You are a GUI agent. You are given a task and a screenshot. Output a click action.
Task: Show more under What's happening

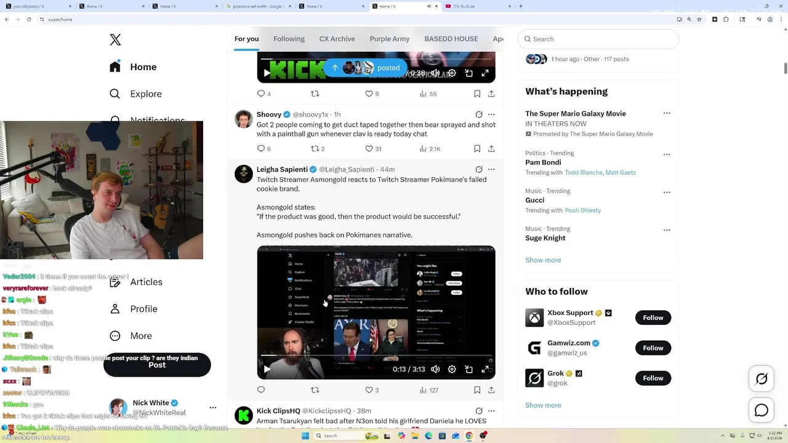click(543, 260)
